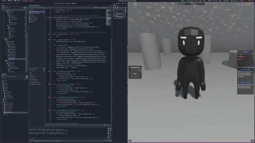
Task: Click the previous Background arrow in game window
Action: 130,70
